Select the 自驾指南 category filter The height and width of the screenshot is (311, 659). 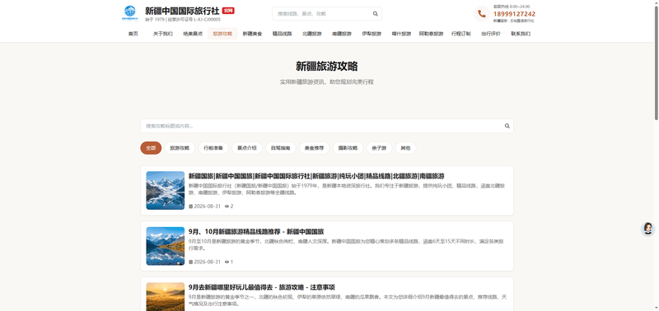click(281, 148)
